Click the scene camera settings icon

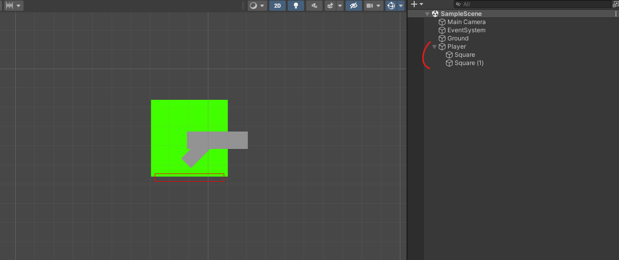tap(369, 6)
